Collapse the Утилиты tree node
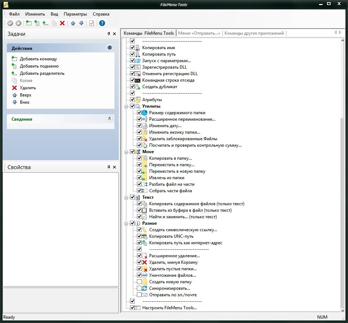The width and height of the screenshot is (348, 323). click(126, 107)
